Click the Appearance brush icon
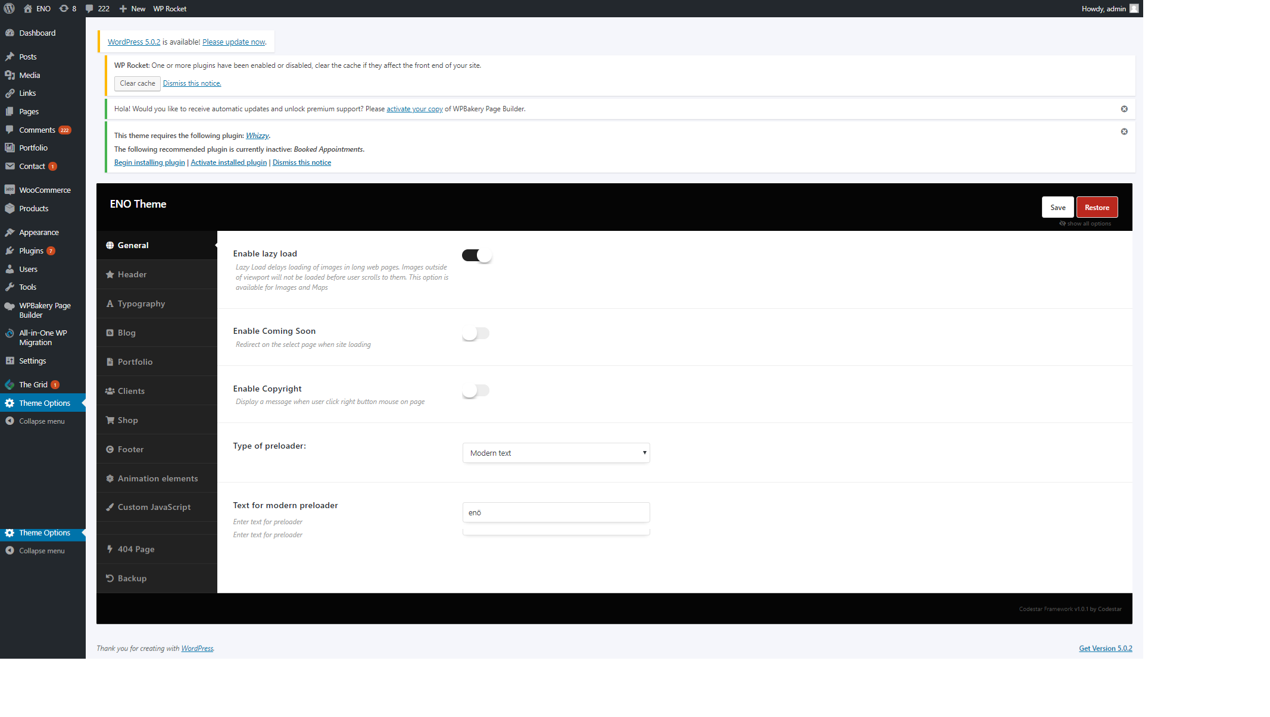1270x717 pixels. pos(10,232)
